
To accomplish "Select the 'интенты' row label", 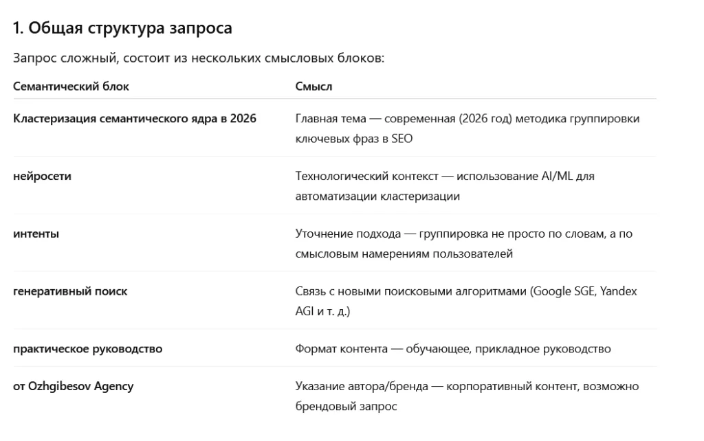I will point(36,234).
